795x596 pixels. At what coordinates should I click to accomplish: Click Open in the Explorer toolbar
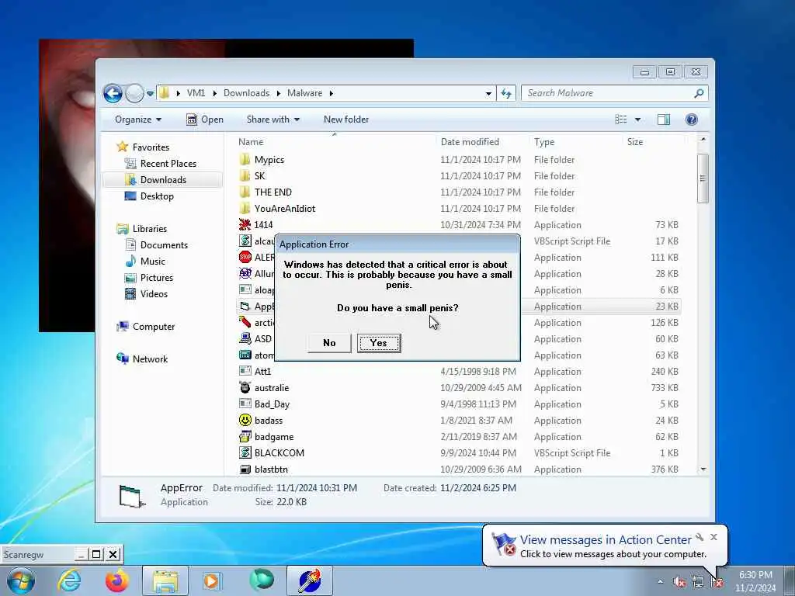(x=205, y=120)
